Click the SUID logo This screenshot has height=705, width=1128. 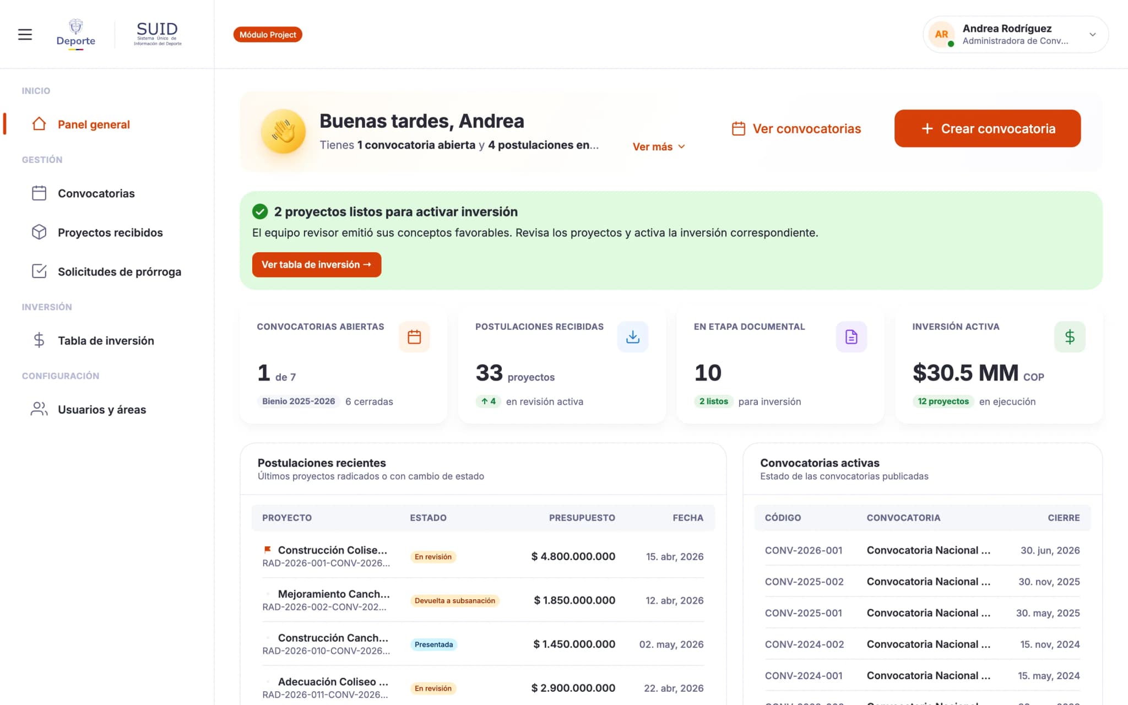click(x=158, y=34)
